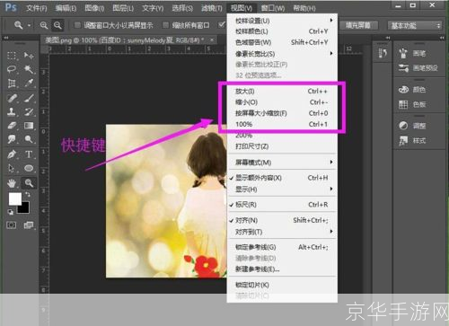Reset to default black and white colors
Viewport: 449px width, 326px height.
tap(10, 212)
